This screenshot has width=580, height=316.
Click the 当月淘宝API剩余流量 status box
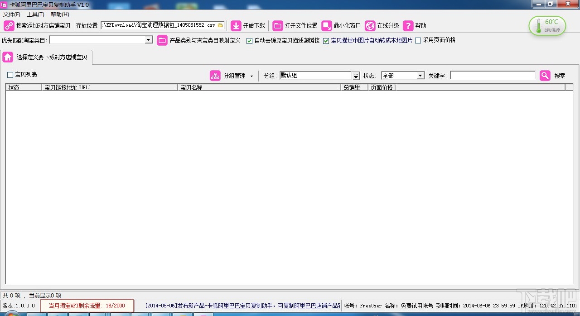87,306
